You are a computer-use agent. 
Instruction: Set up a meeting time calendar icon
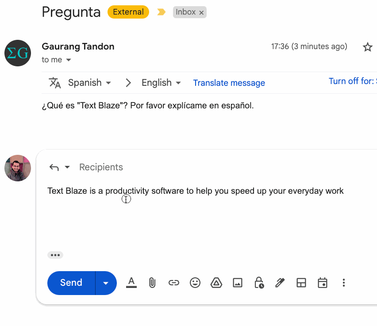tap(323, 283)
